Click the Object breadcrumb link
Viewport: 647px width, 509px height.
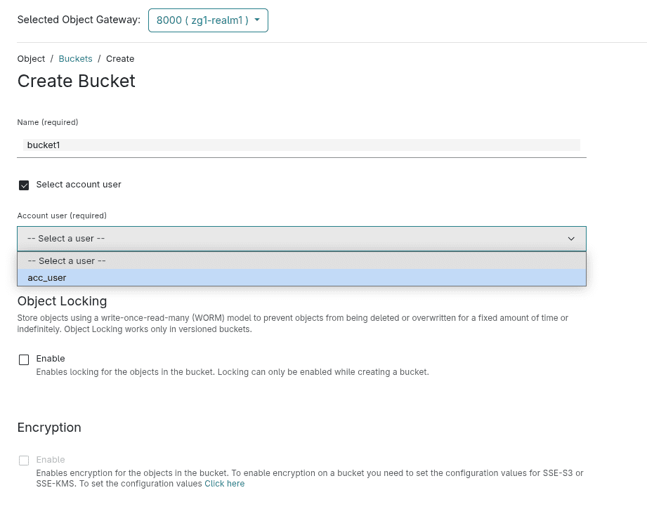pos(31,58)
